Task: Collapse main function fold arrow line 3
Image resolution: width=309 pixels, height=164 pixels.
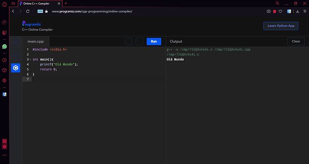Action: click(x=30, y=59)
